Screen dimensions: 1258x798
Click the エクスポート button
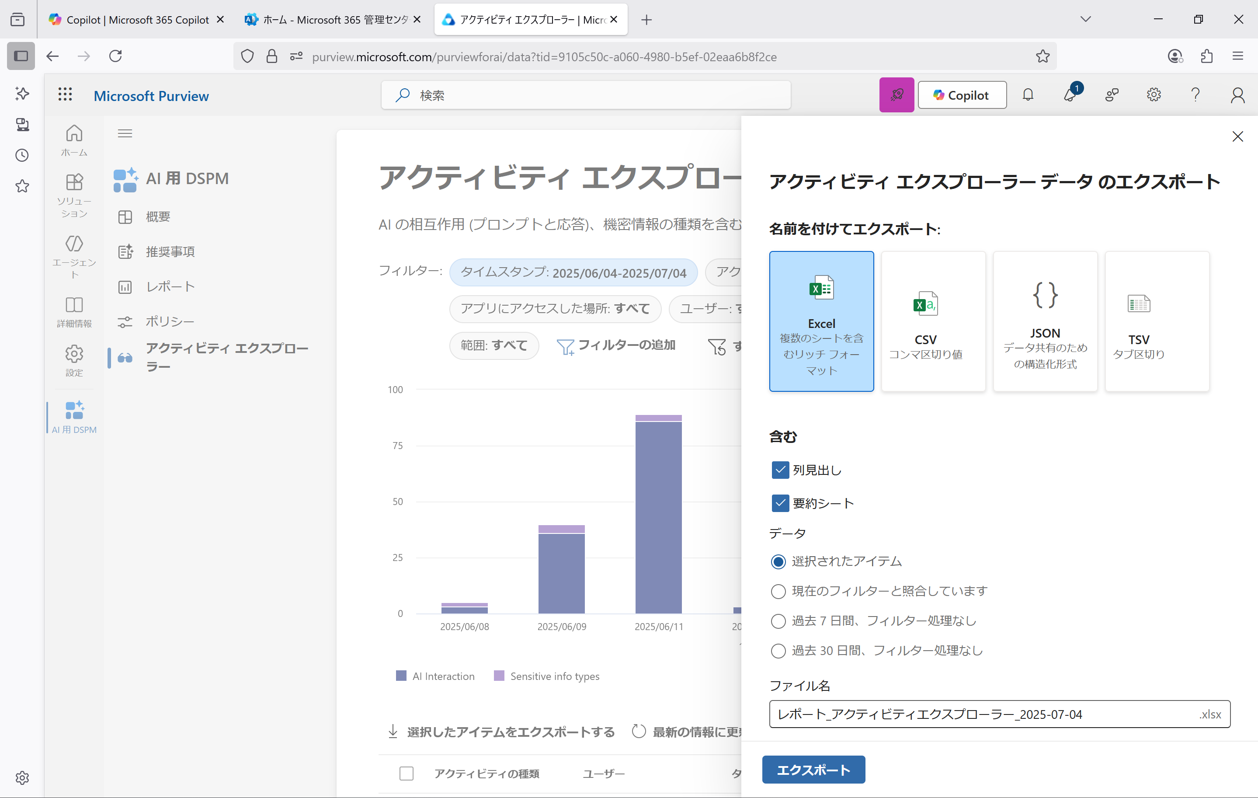pos(813,769)
